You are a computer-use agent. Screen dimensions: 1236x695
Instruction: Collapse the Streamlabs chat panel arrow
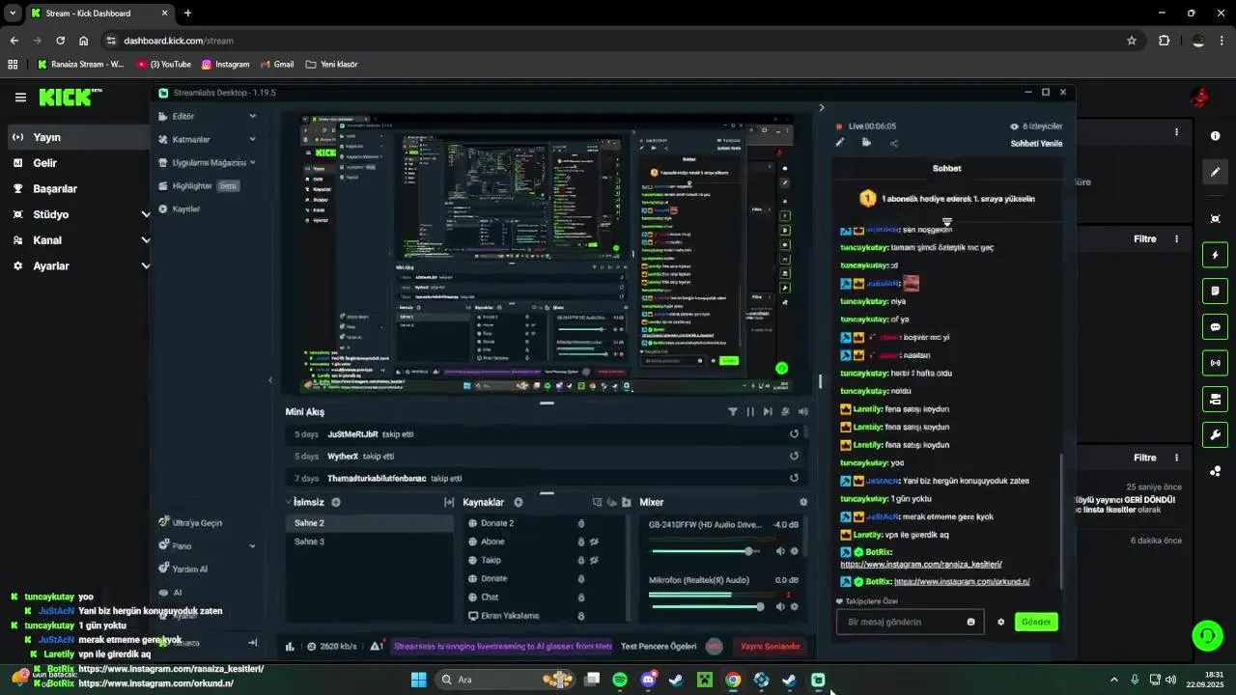tap(822, 108)
